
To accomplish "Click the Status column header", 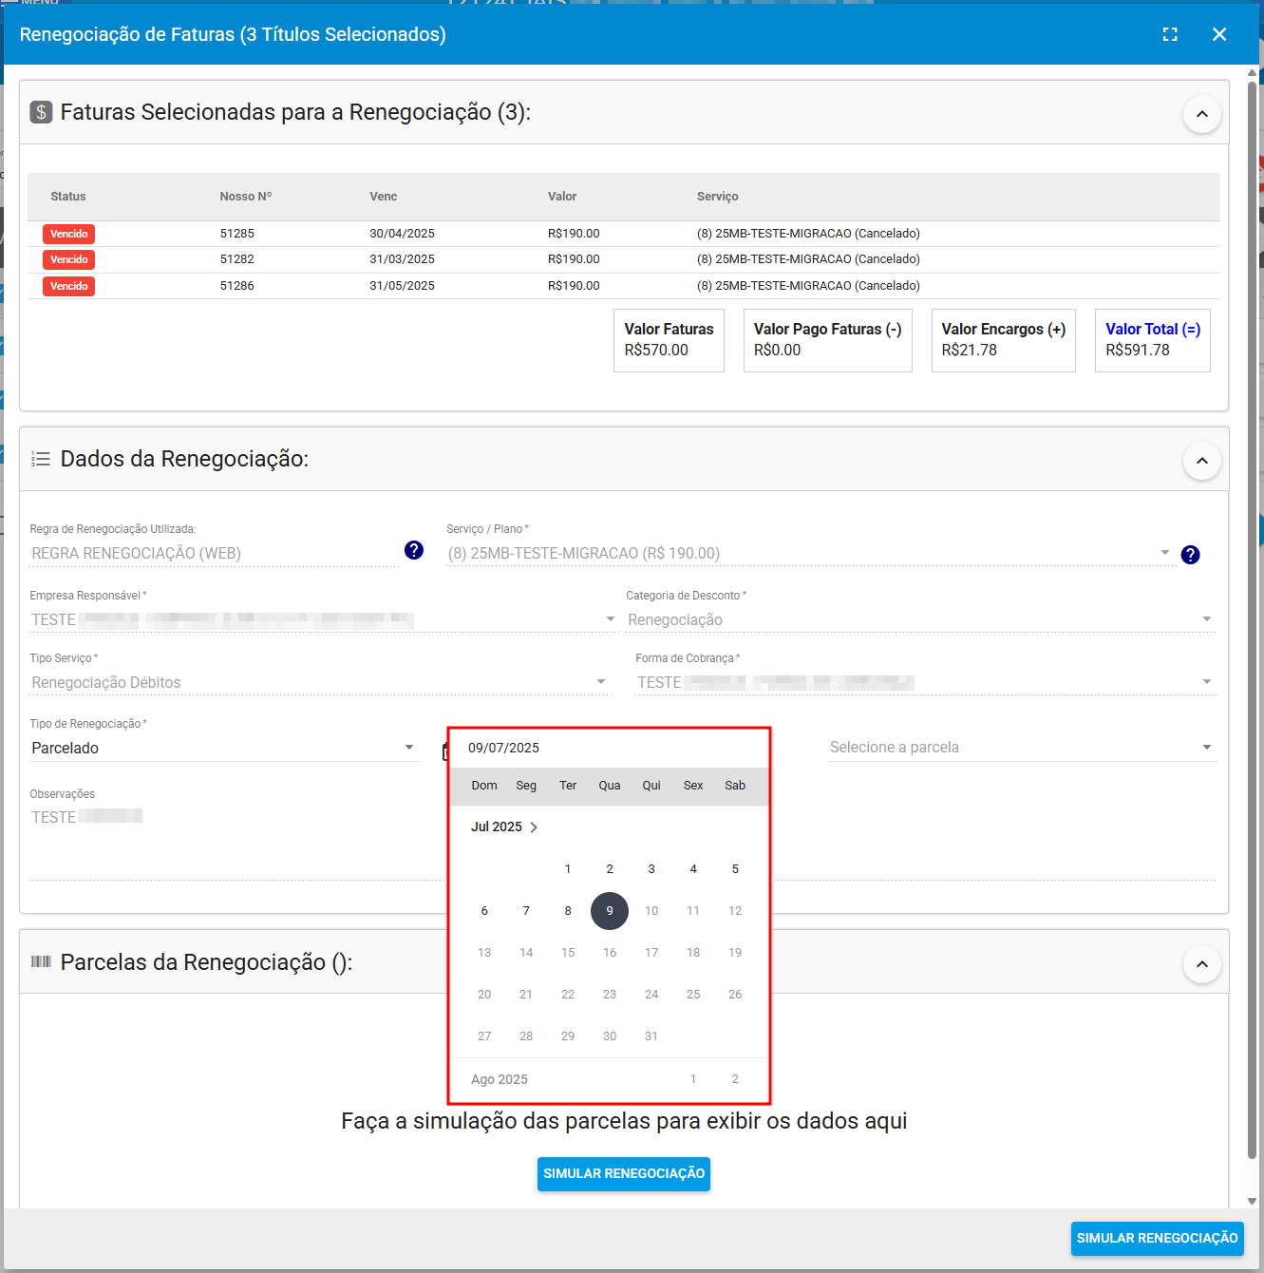I will point(68,197).
